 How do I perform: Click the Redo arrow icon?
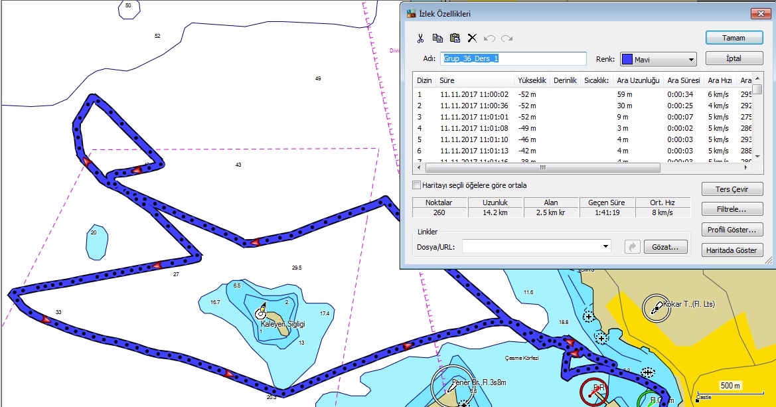(506, 38)
